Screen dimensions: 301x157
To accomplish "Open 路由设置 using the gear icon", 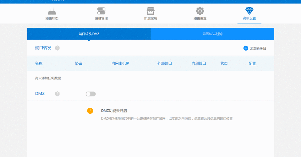I will coord(200,11).
